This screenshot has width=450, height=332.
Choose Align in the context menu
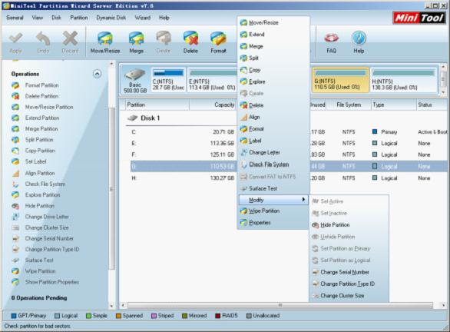(x=273, y=117)
